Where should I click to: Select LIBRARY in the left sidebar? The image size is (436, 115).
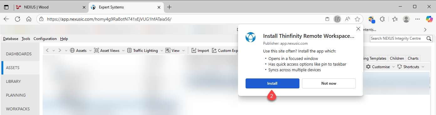[13, 82]
